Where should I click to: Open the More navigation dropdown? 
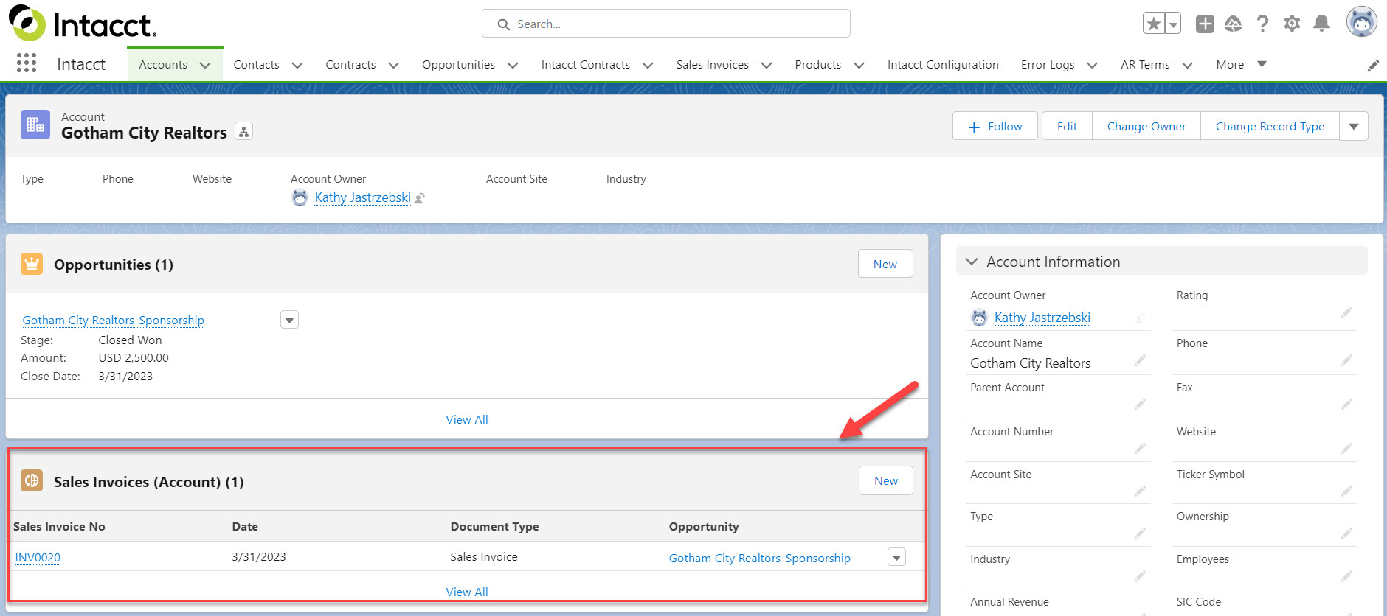tap(1240, 65)
